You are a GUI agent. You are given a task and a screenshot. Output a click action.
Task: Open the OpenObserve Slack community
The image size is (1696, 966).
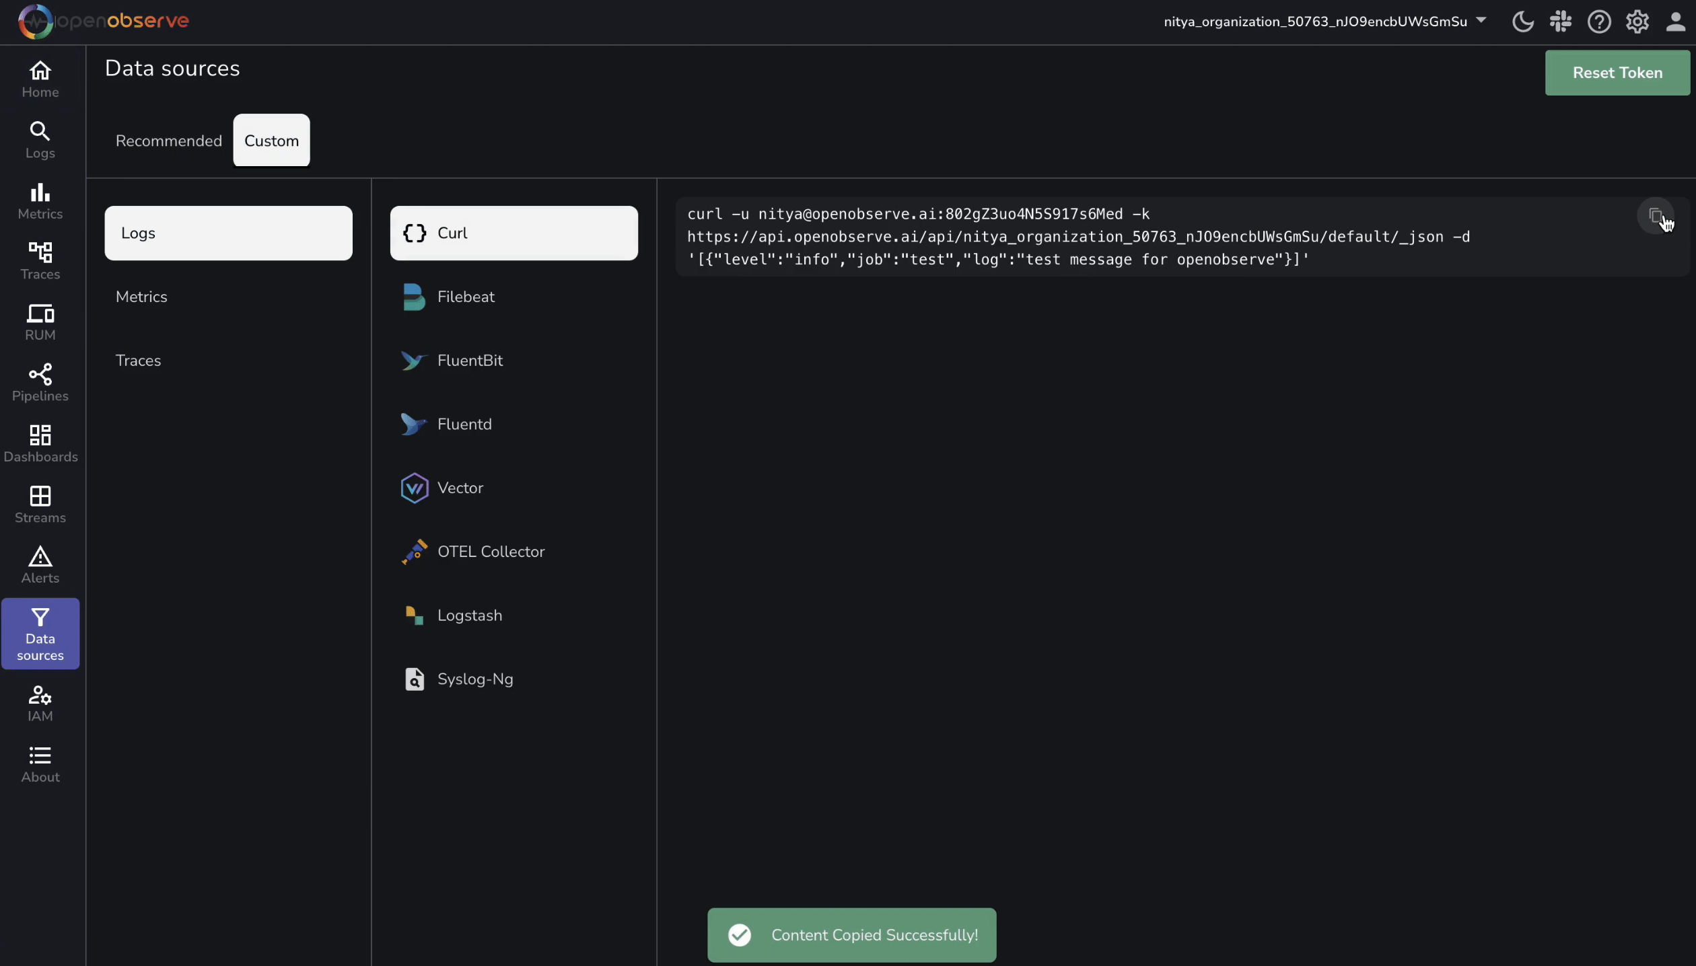pyautogui.click(x=1560, y=21)
